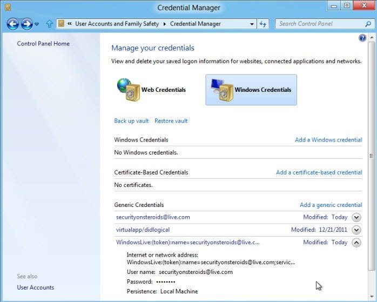Go up one level with the Up arrow

click(49, 24)
